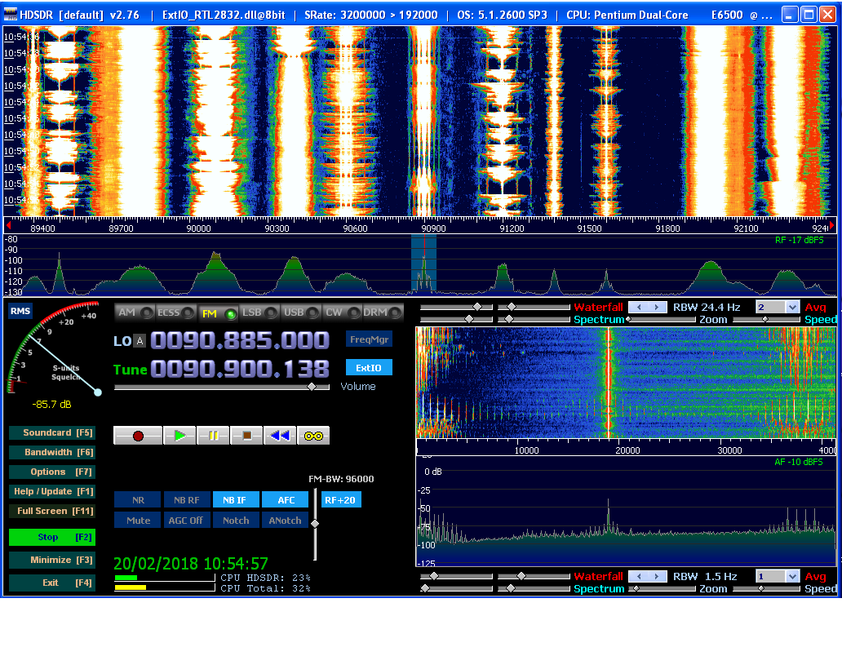
Task: Open Bandwidth [F6] settings
Action: pos(52,452)
